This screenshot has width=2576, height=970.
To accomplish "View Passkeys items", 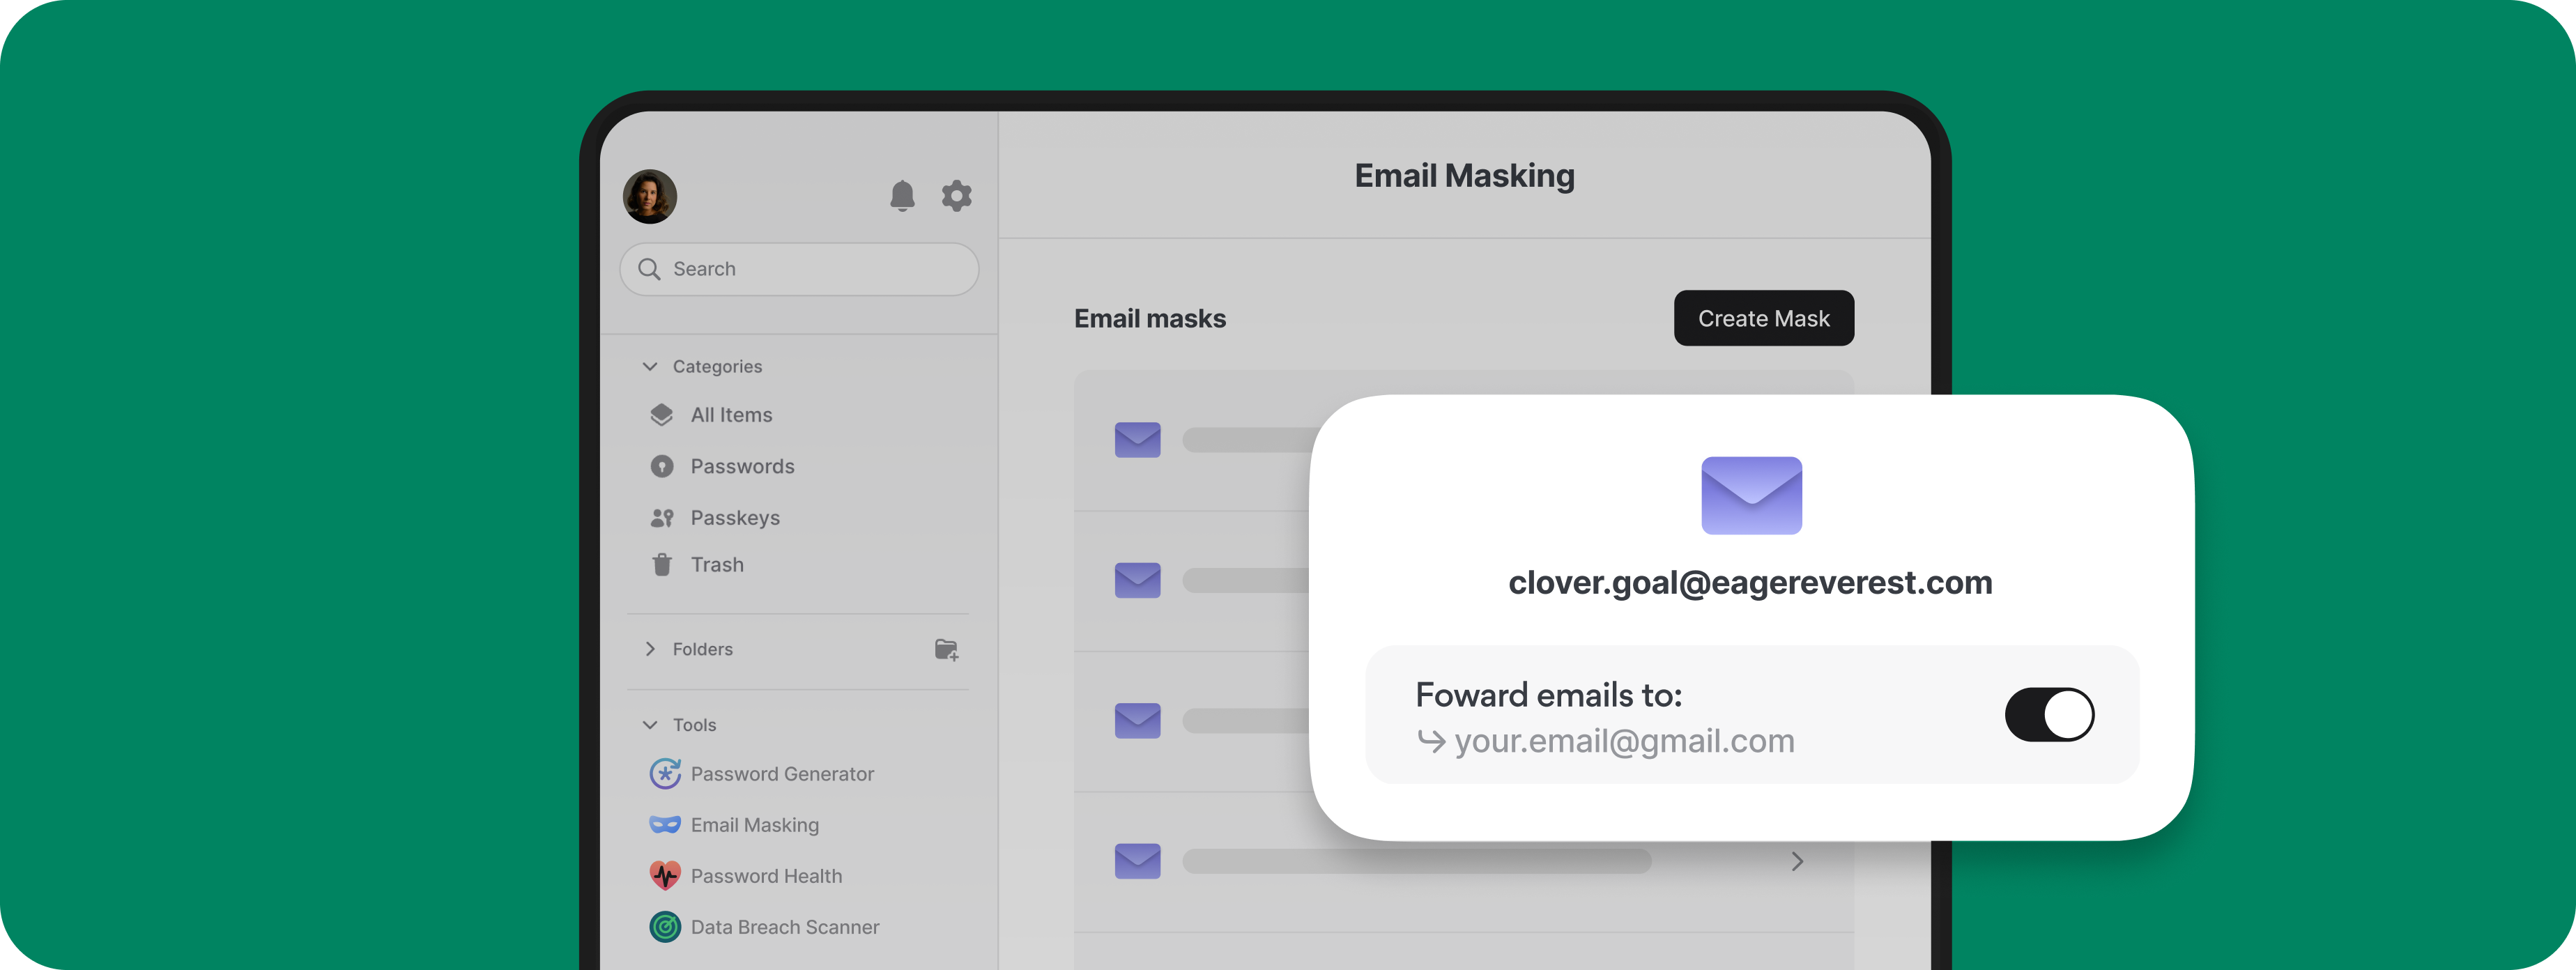I will pos(735,517).
